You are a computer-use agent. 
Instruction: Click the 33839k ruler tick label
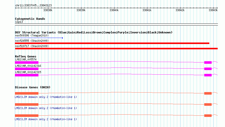81,10
